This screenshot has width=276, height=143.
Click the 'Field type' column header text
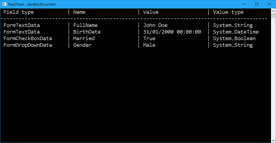click(19, 12)
